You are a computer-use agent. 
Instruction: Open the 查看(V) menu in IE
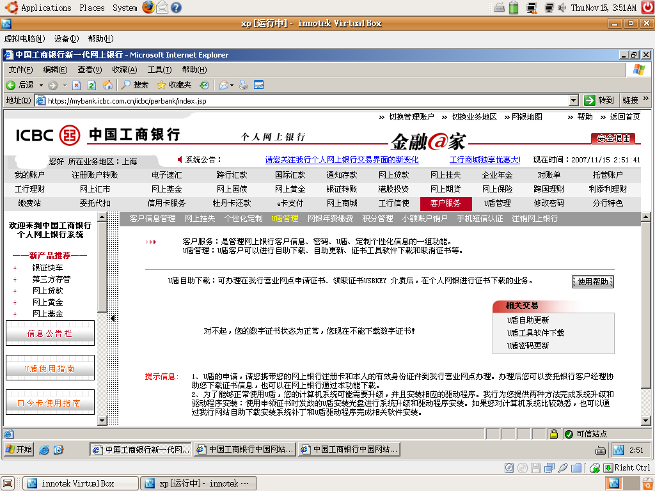tap(90, 69)
